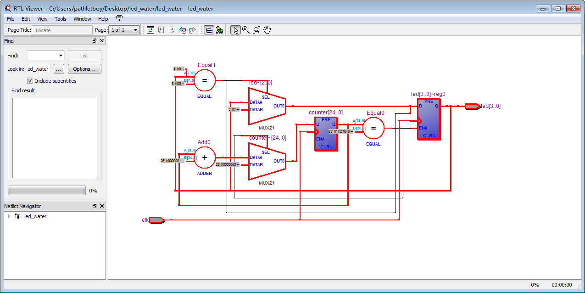
Task: Select the led[3..0] output pin symbol
Action: tap(472, 106)
